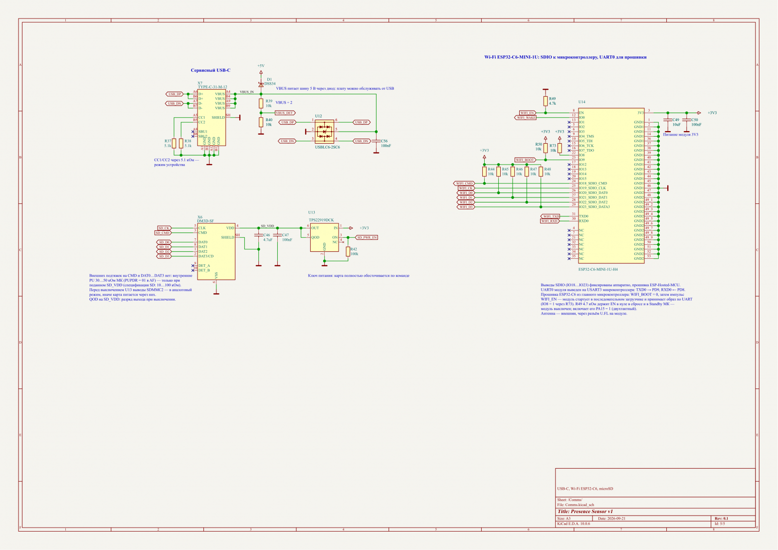Screen dimensions: 778x550
Task: Click capacitor C47 100nF
Action: coord(277,235)
